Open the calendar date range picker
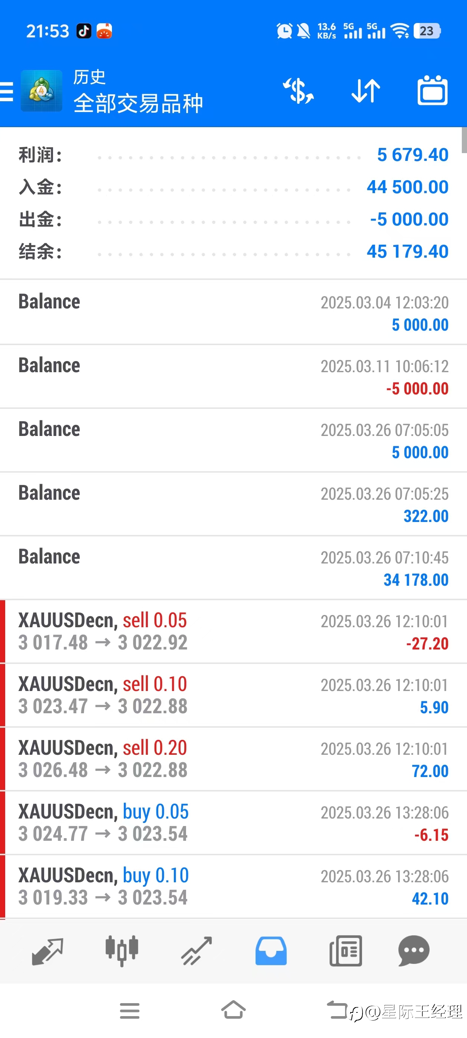 coord(433,91)
